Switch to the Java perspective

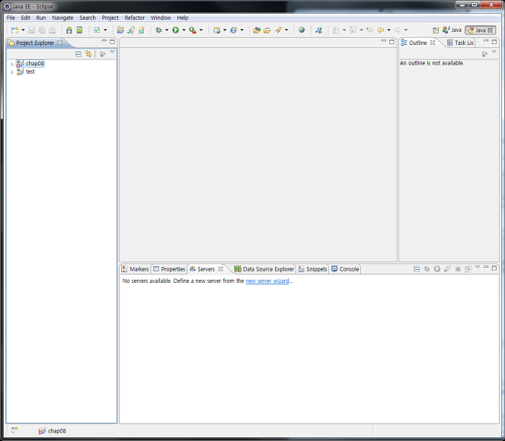pyautogui.click(x=452, y=30)
